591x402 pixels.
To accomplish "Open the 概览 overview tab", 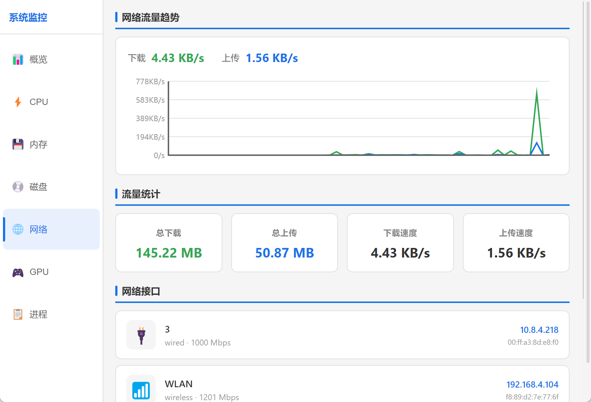I will (38, 59).
